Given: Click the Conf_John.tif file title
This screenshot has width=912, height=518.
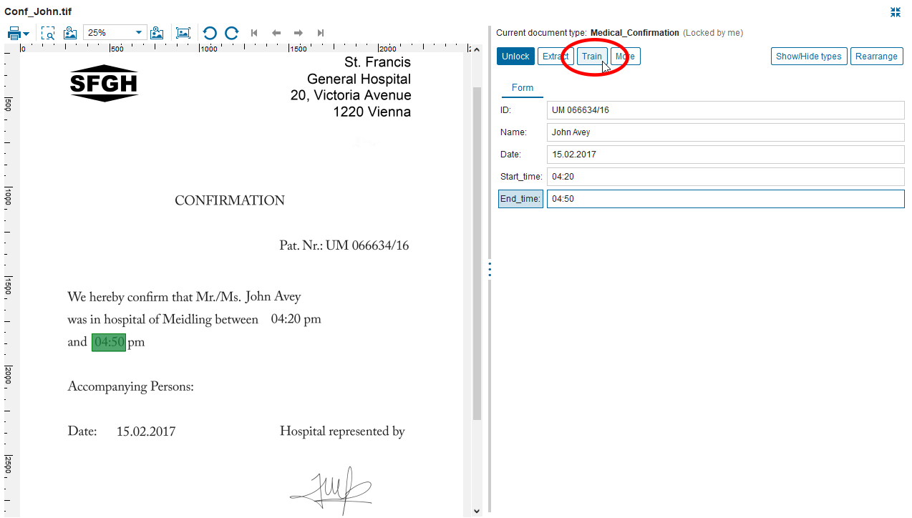Looking at the screenshot, I should click(38, 12).
